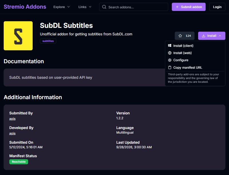Click the SubDL Subtitles title heading
Viewport: 229px width, 175px height.
(66, 25)
